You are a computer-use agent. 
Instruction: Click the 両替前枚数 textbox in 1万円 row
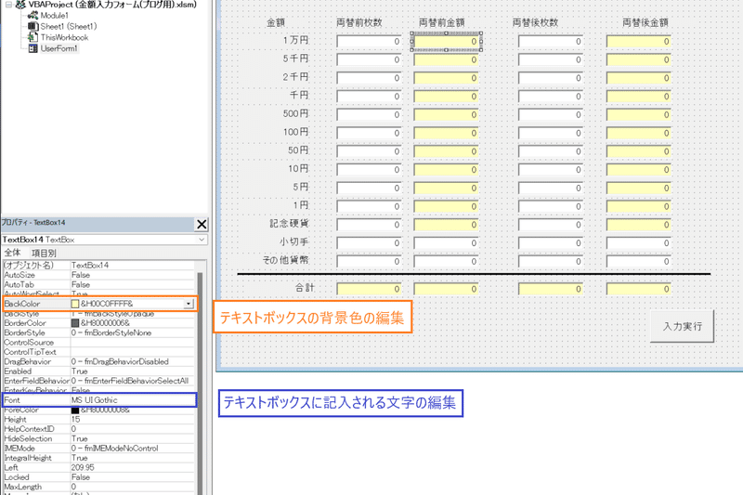click(369, 42)
